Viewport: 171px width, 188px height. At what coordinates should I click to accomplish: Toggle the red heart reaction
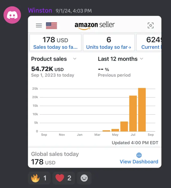pyautogui.click(x=64, y=178)
